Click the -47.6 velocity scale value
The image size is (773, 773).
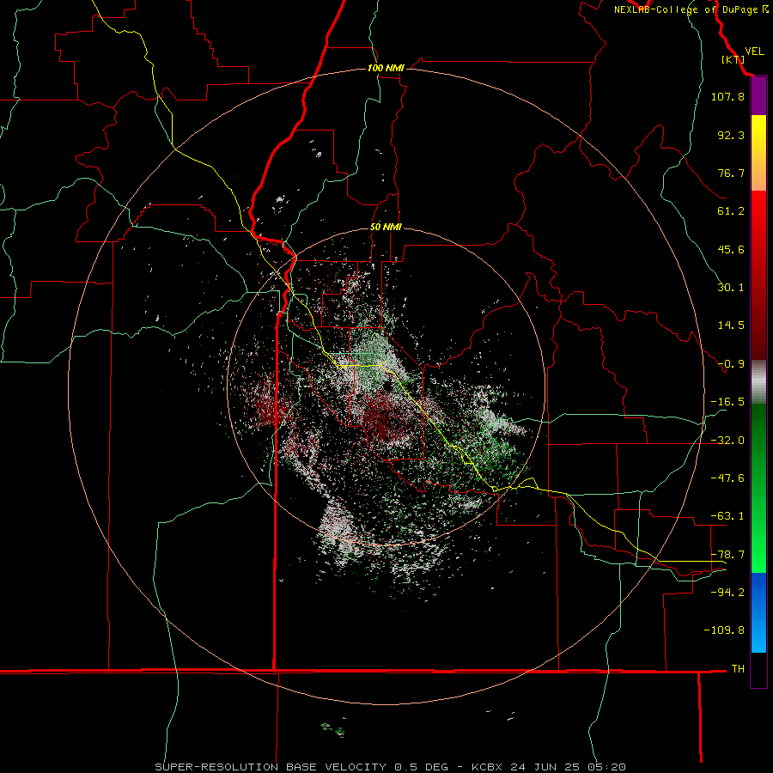[x=727, y=478]
